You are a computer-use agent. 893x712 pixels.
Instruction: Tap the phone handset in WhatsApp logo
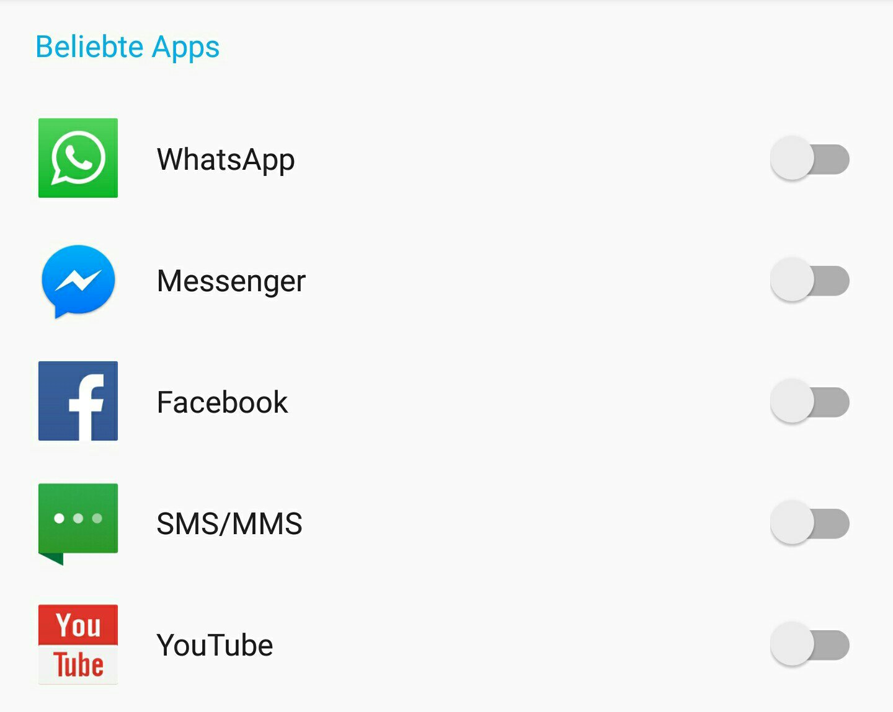click(x=78, y=157)
